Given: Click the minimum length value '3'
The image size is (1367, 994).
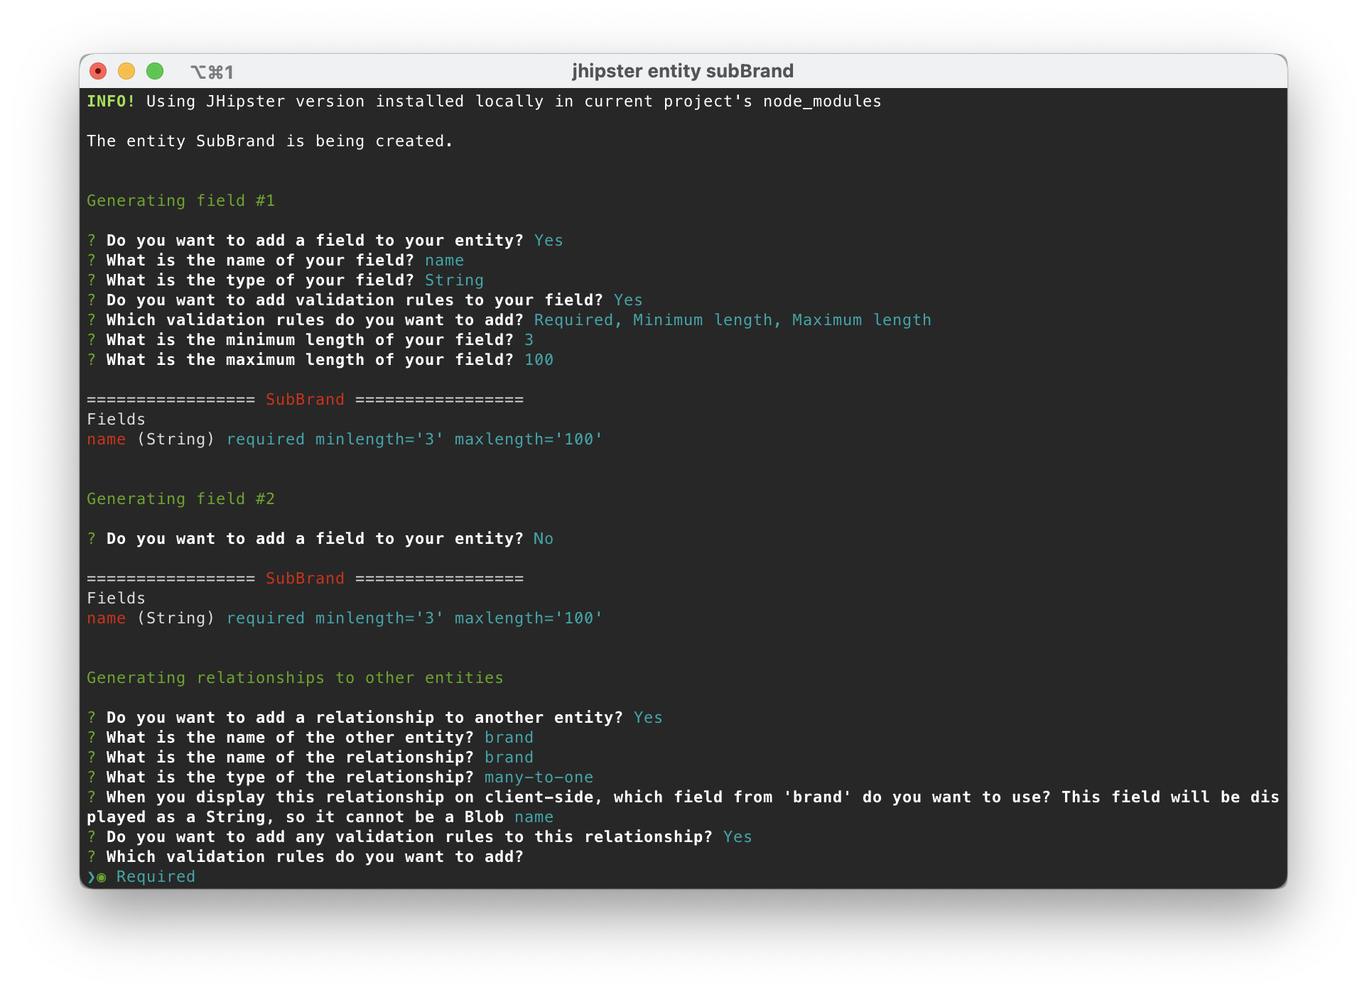Looking at the screenshot, I should click(529, 340).
